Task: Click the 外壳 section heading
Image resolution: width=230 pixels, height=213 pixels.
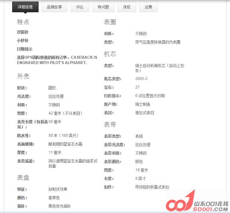Action: click(23, 76)
